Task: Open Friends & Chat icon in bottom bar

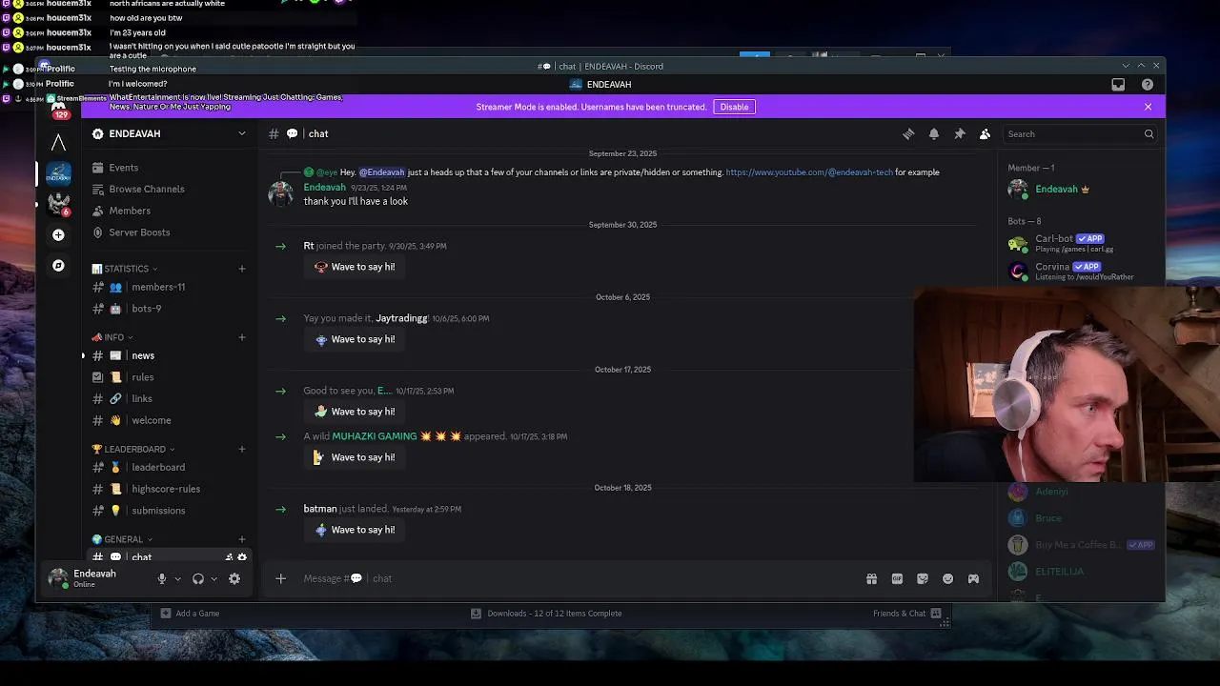Action: 936,614
